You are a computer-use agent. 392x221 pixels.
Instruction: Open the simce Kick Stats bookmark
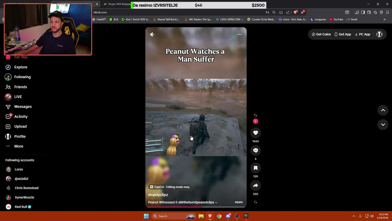point(292,19)
